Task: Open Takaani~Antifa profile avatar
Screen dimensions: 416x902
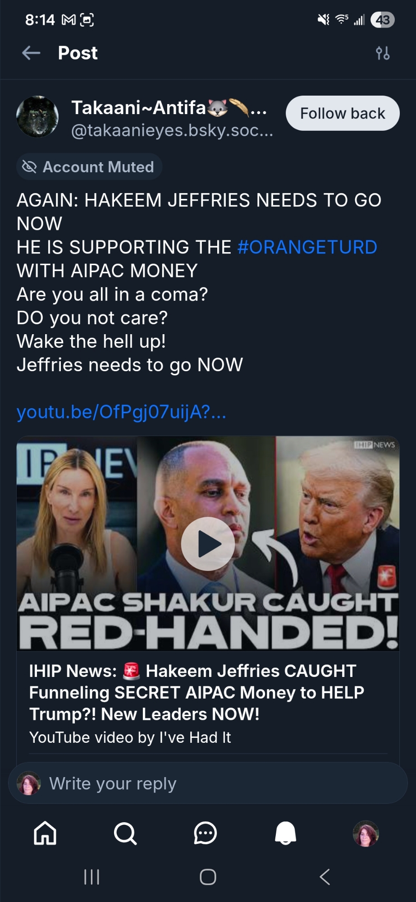Action: pos(37,116)
